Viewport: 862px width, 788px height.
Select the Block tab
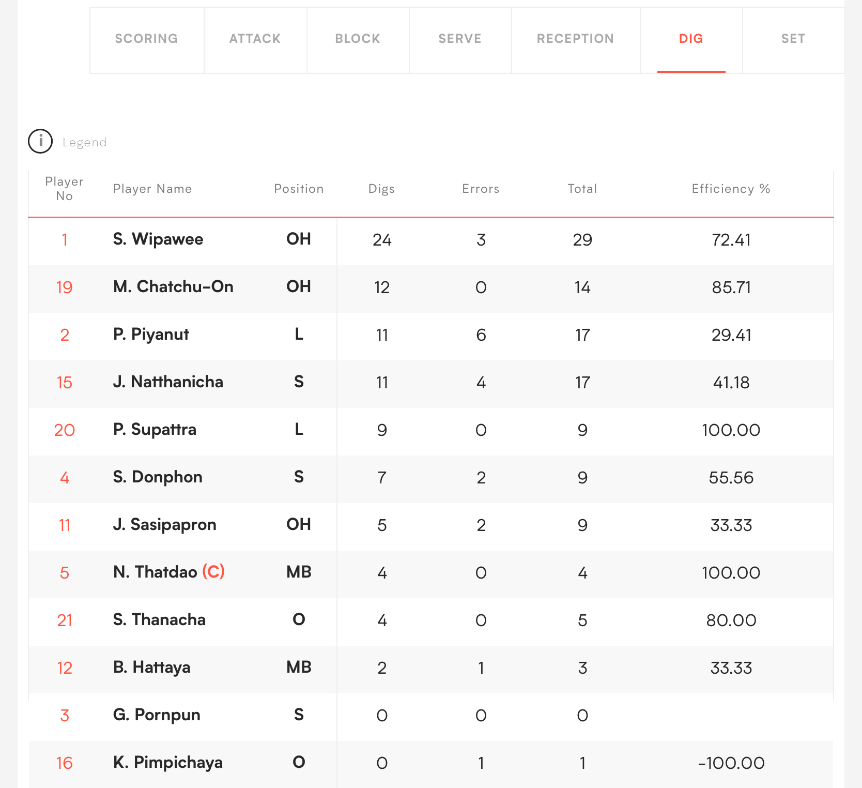click(x=358, y=39)
